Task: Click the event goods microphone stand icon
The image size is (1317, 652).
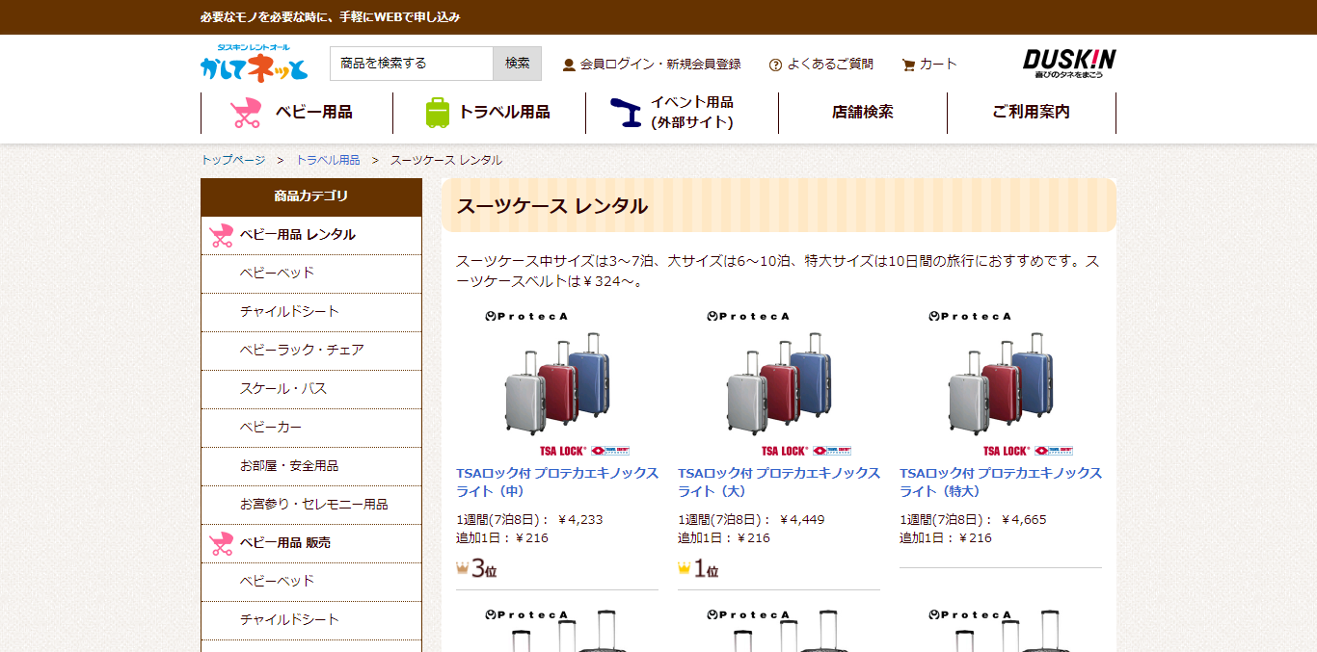Action: coord(626,113)
